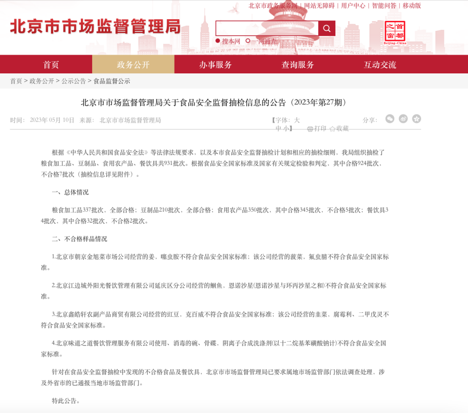
Task: Click the 首都之窗 Beijing-China logo
Action: click(x=395, y=32)
